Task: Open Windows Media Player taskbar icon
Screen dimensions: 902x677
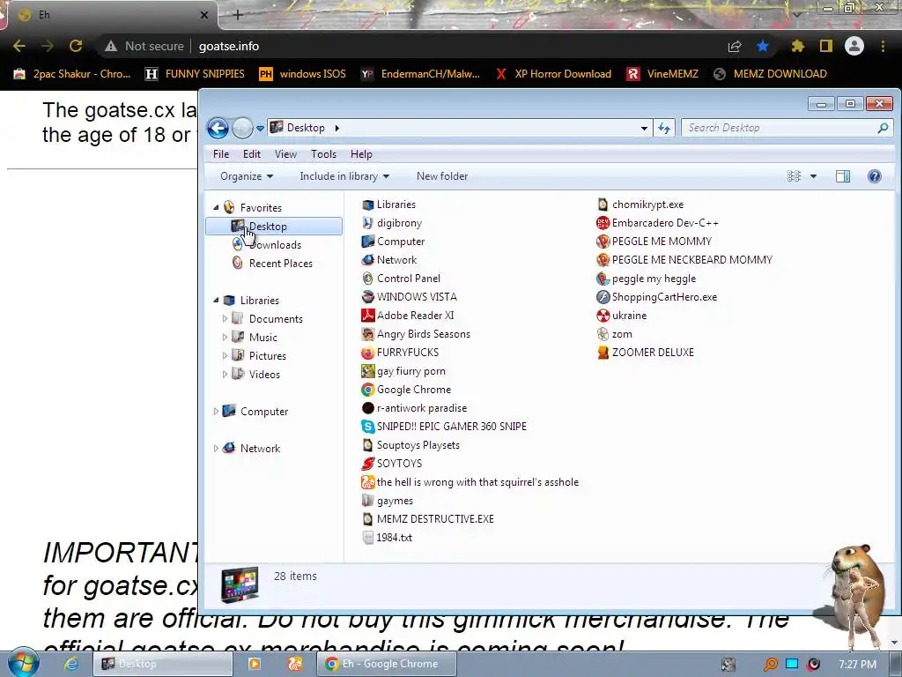Action: pos(255,664)
